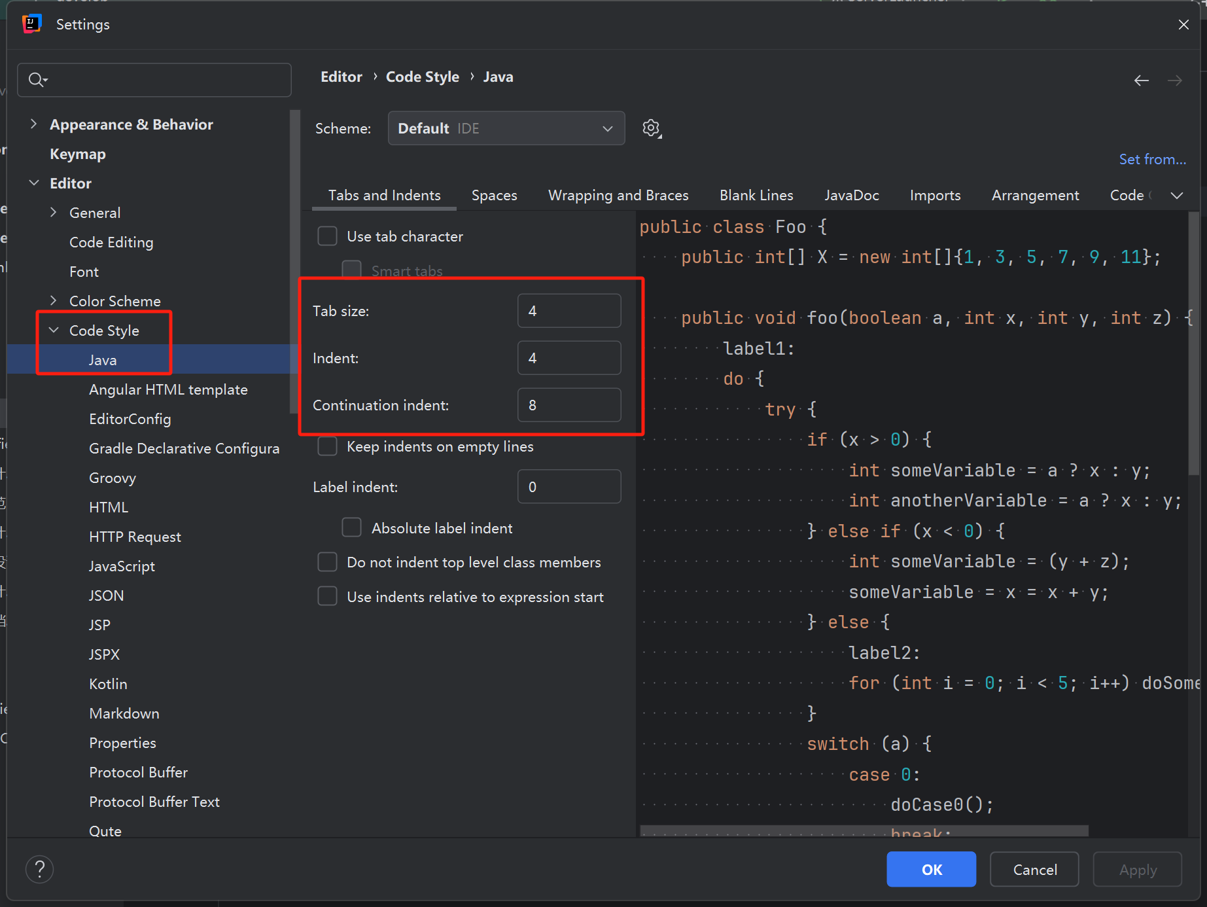Screen dimensions: 1207x907
Task: Select JSPX code style
Action: coord(104,654)
